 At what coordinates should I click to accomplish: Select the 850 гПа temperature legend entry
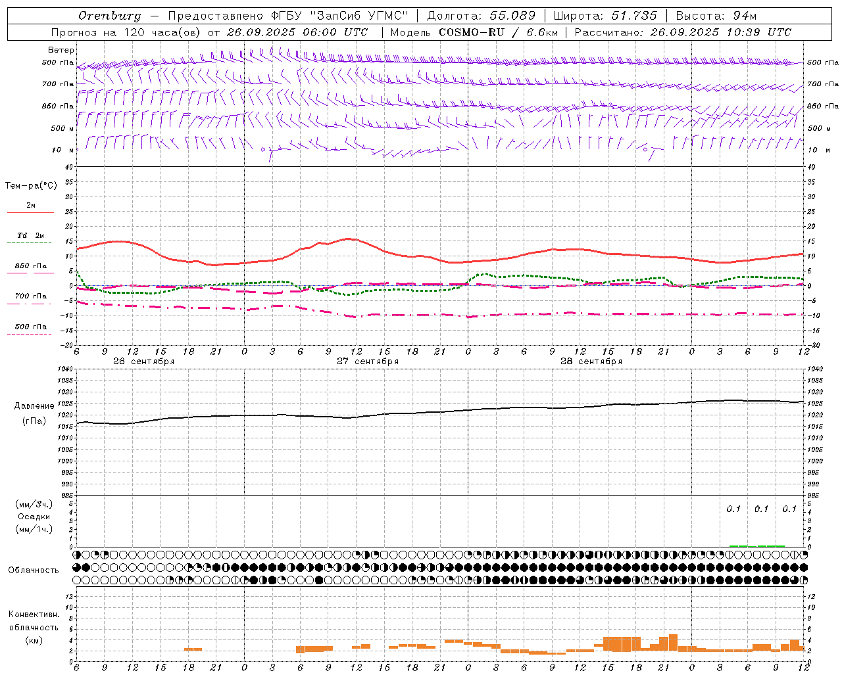[x=31, y=266]
